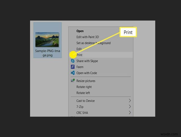Choose Set as desktop background

(93, 43)
